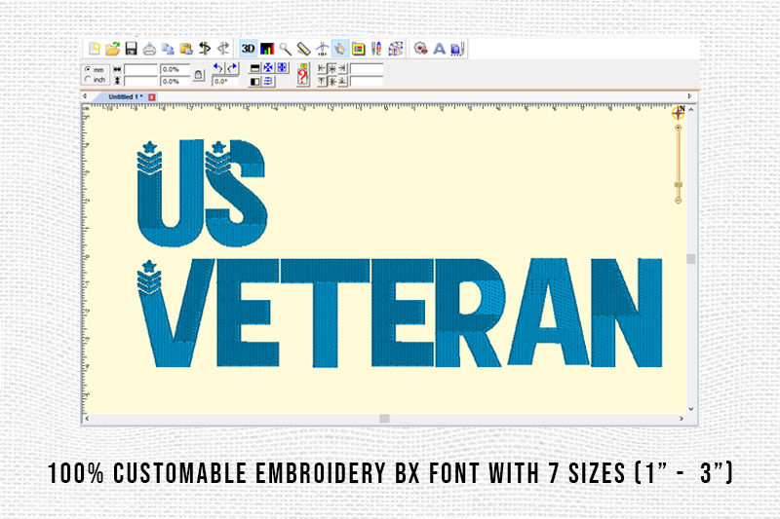Edit the height percentage field

click(175, 81)
